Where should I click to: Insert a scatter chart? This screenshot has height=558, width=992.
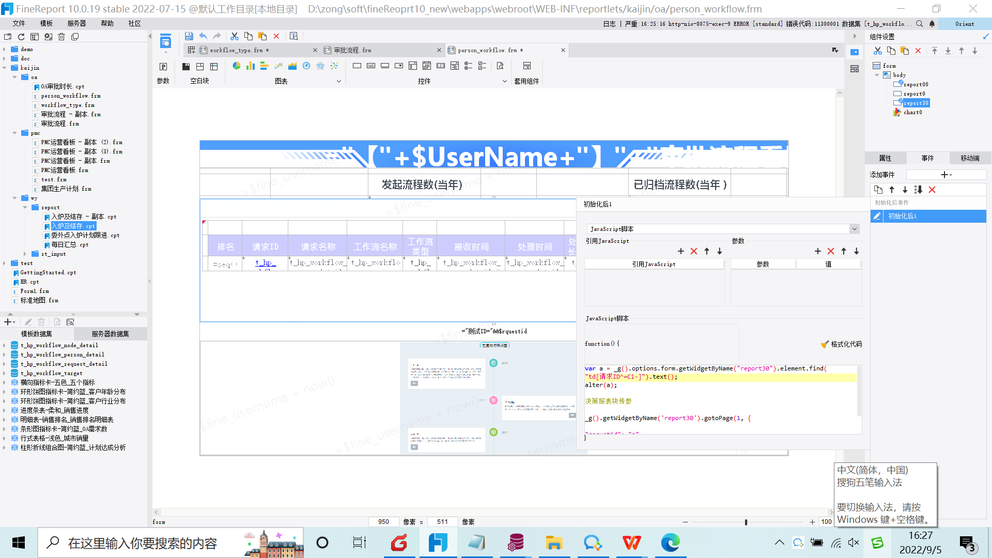pos(334,66)
